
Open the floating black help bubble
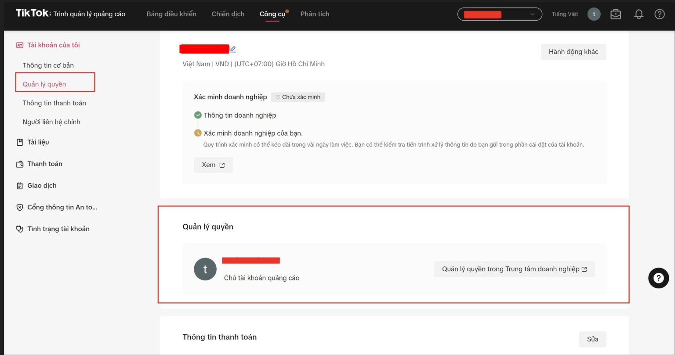point(658,278)
